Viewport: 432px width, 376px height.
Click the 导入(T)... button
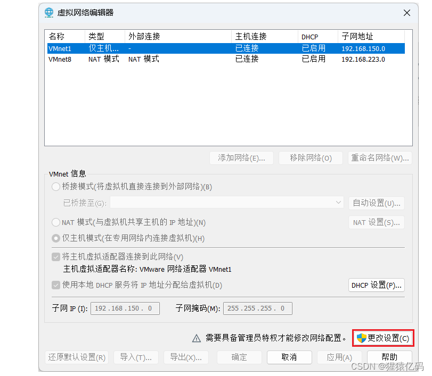(136, 357)
